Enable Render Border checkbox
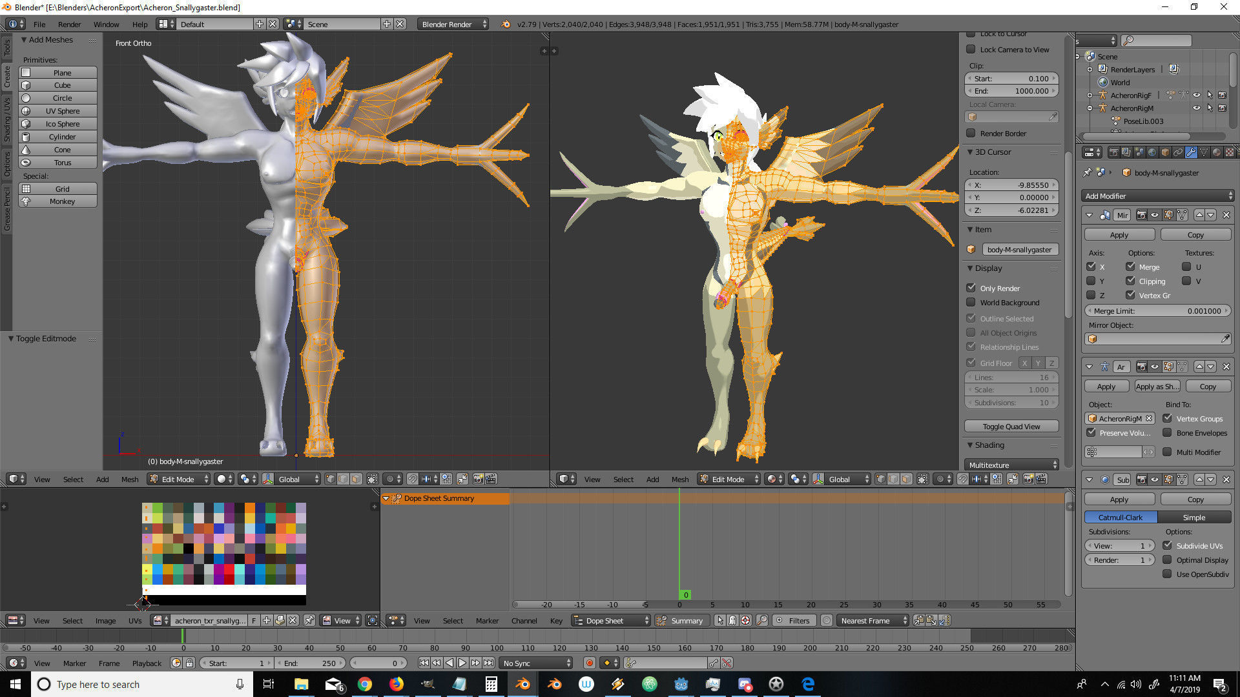 (x=971, y=133)
